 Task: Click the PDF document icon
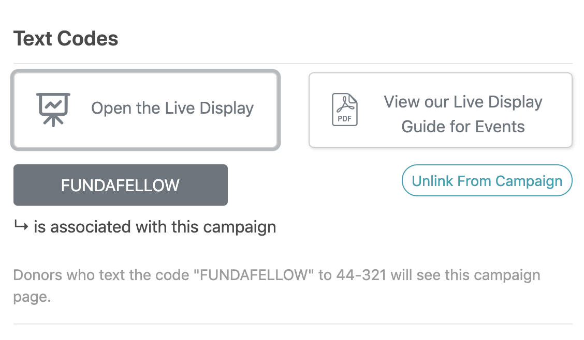click(344, 110)
